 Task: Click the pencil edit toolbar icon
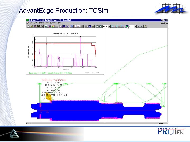pos(93,26)
